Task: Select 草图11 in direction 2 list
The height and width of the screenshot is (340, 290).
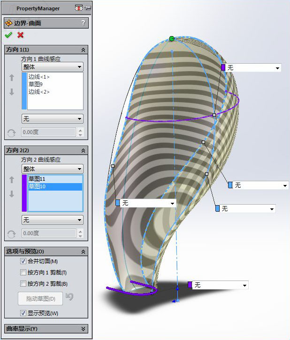Action: pyautogui.click(x=37, y=179)
